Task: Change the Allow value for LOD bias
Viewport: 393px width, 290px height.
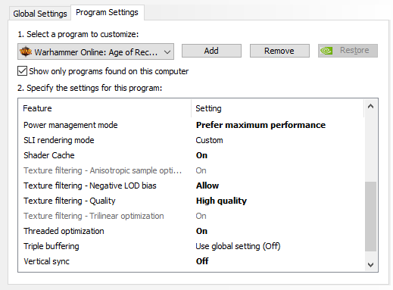Action: click(x=207, y=186)
